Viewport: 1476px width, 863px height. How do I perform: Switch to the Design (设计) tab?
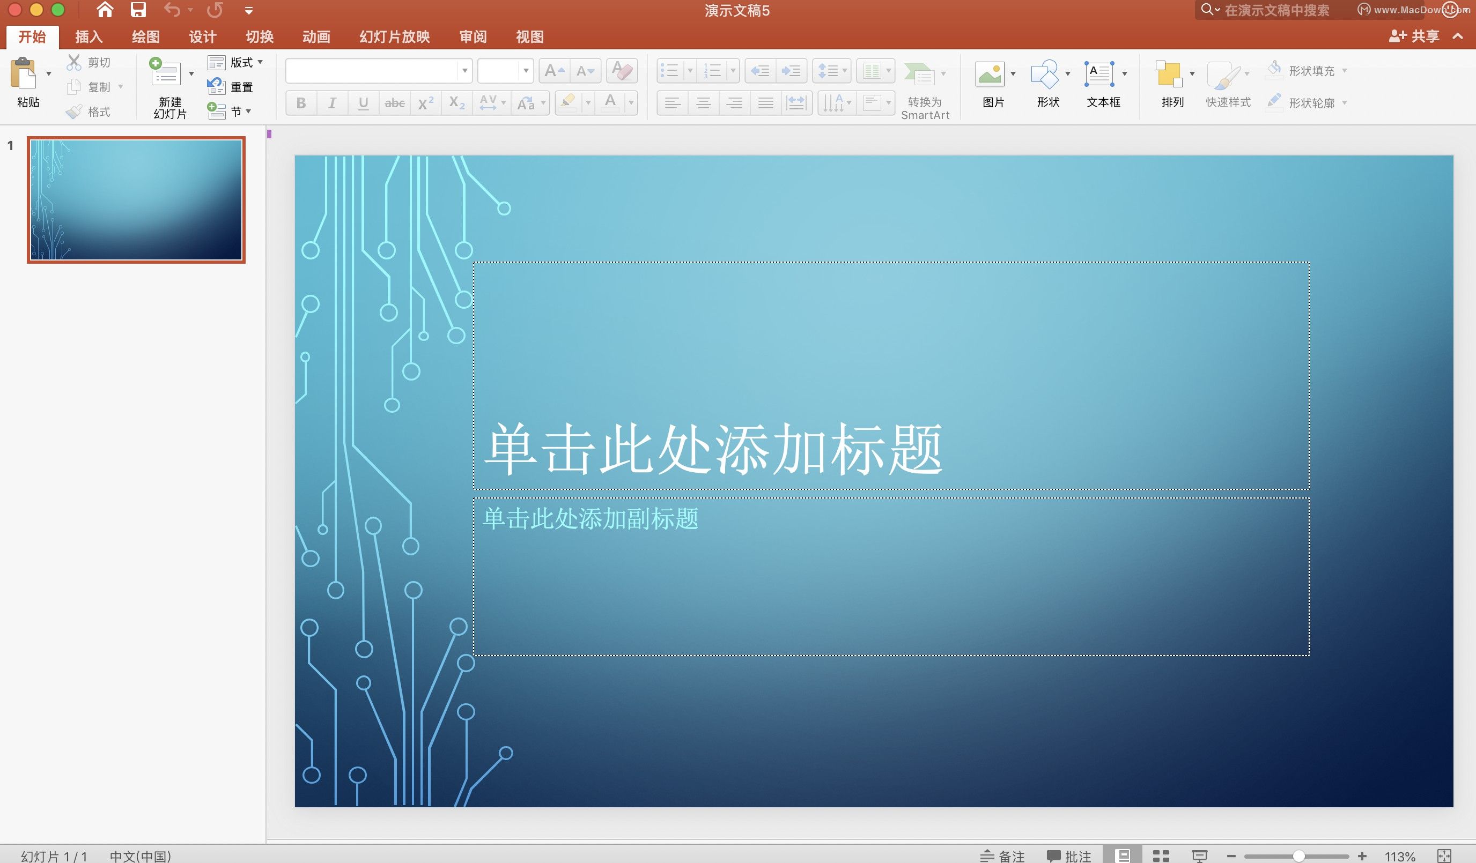click(202, 37)
